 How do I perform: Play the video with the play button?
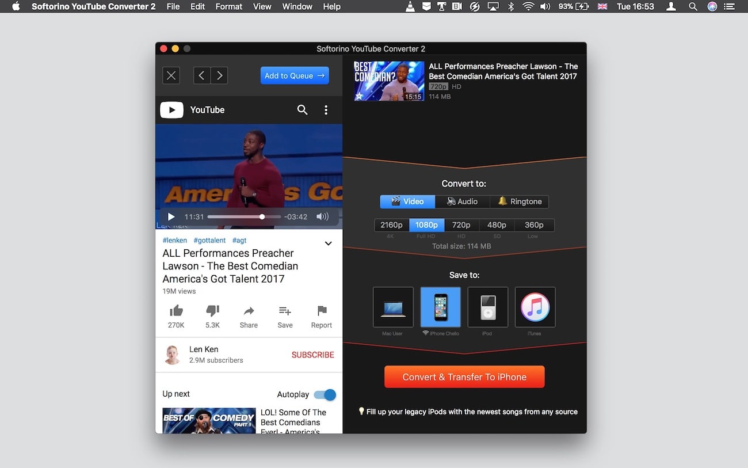click(x=171, y=217)
